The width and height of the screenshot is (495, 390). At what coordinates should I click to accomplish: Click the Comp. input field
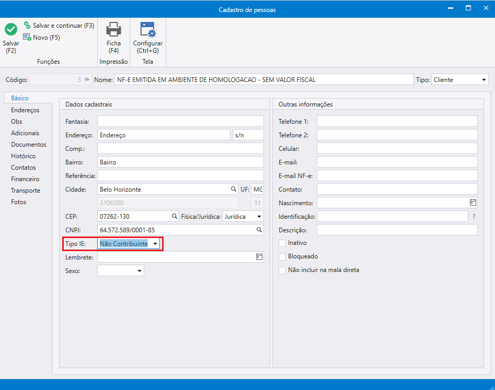pyautogui.click(x=180, y=148)
